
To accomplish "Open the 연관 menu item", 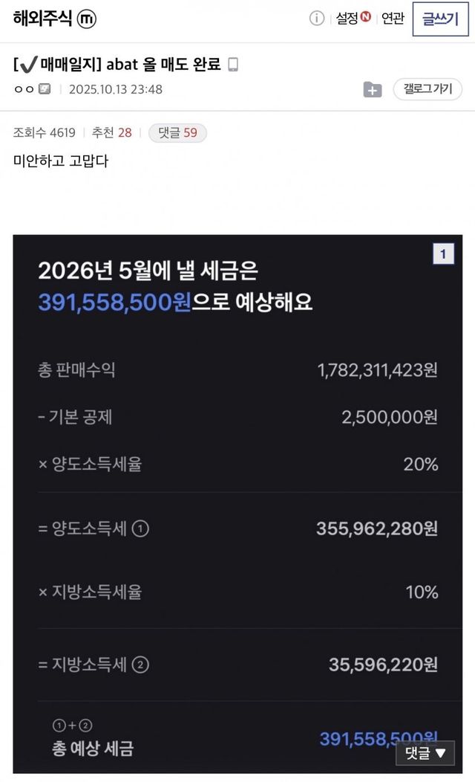I will coord(393,19).
